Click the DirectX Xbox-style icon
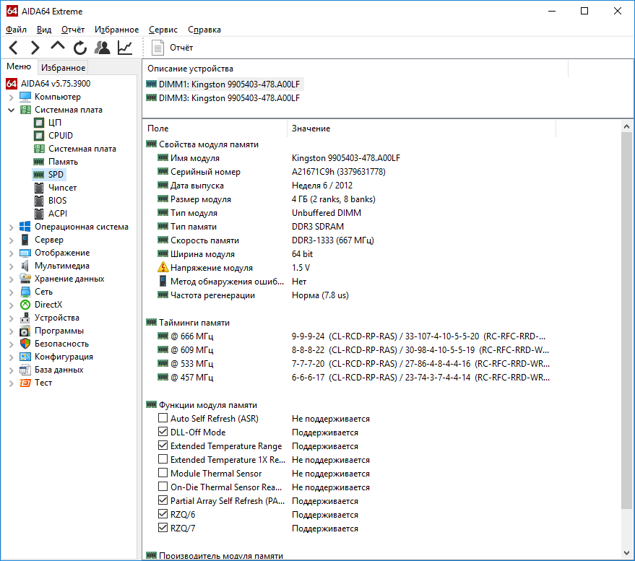Viewport: 635px width, 561px height. [25, 305]
